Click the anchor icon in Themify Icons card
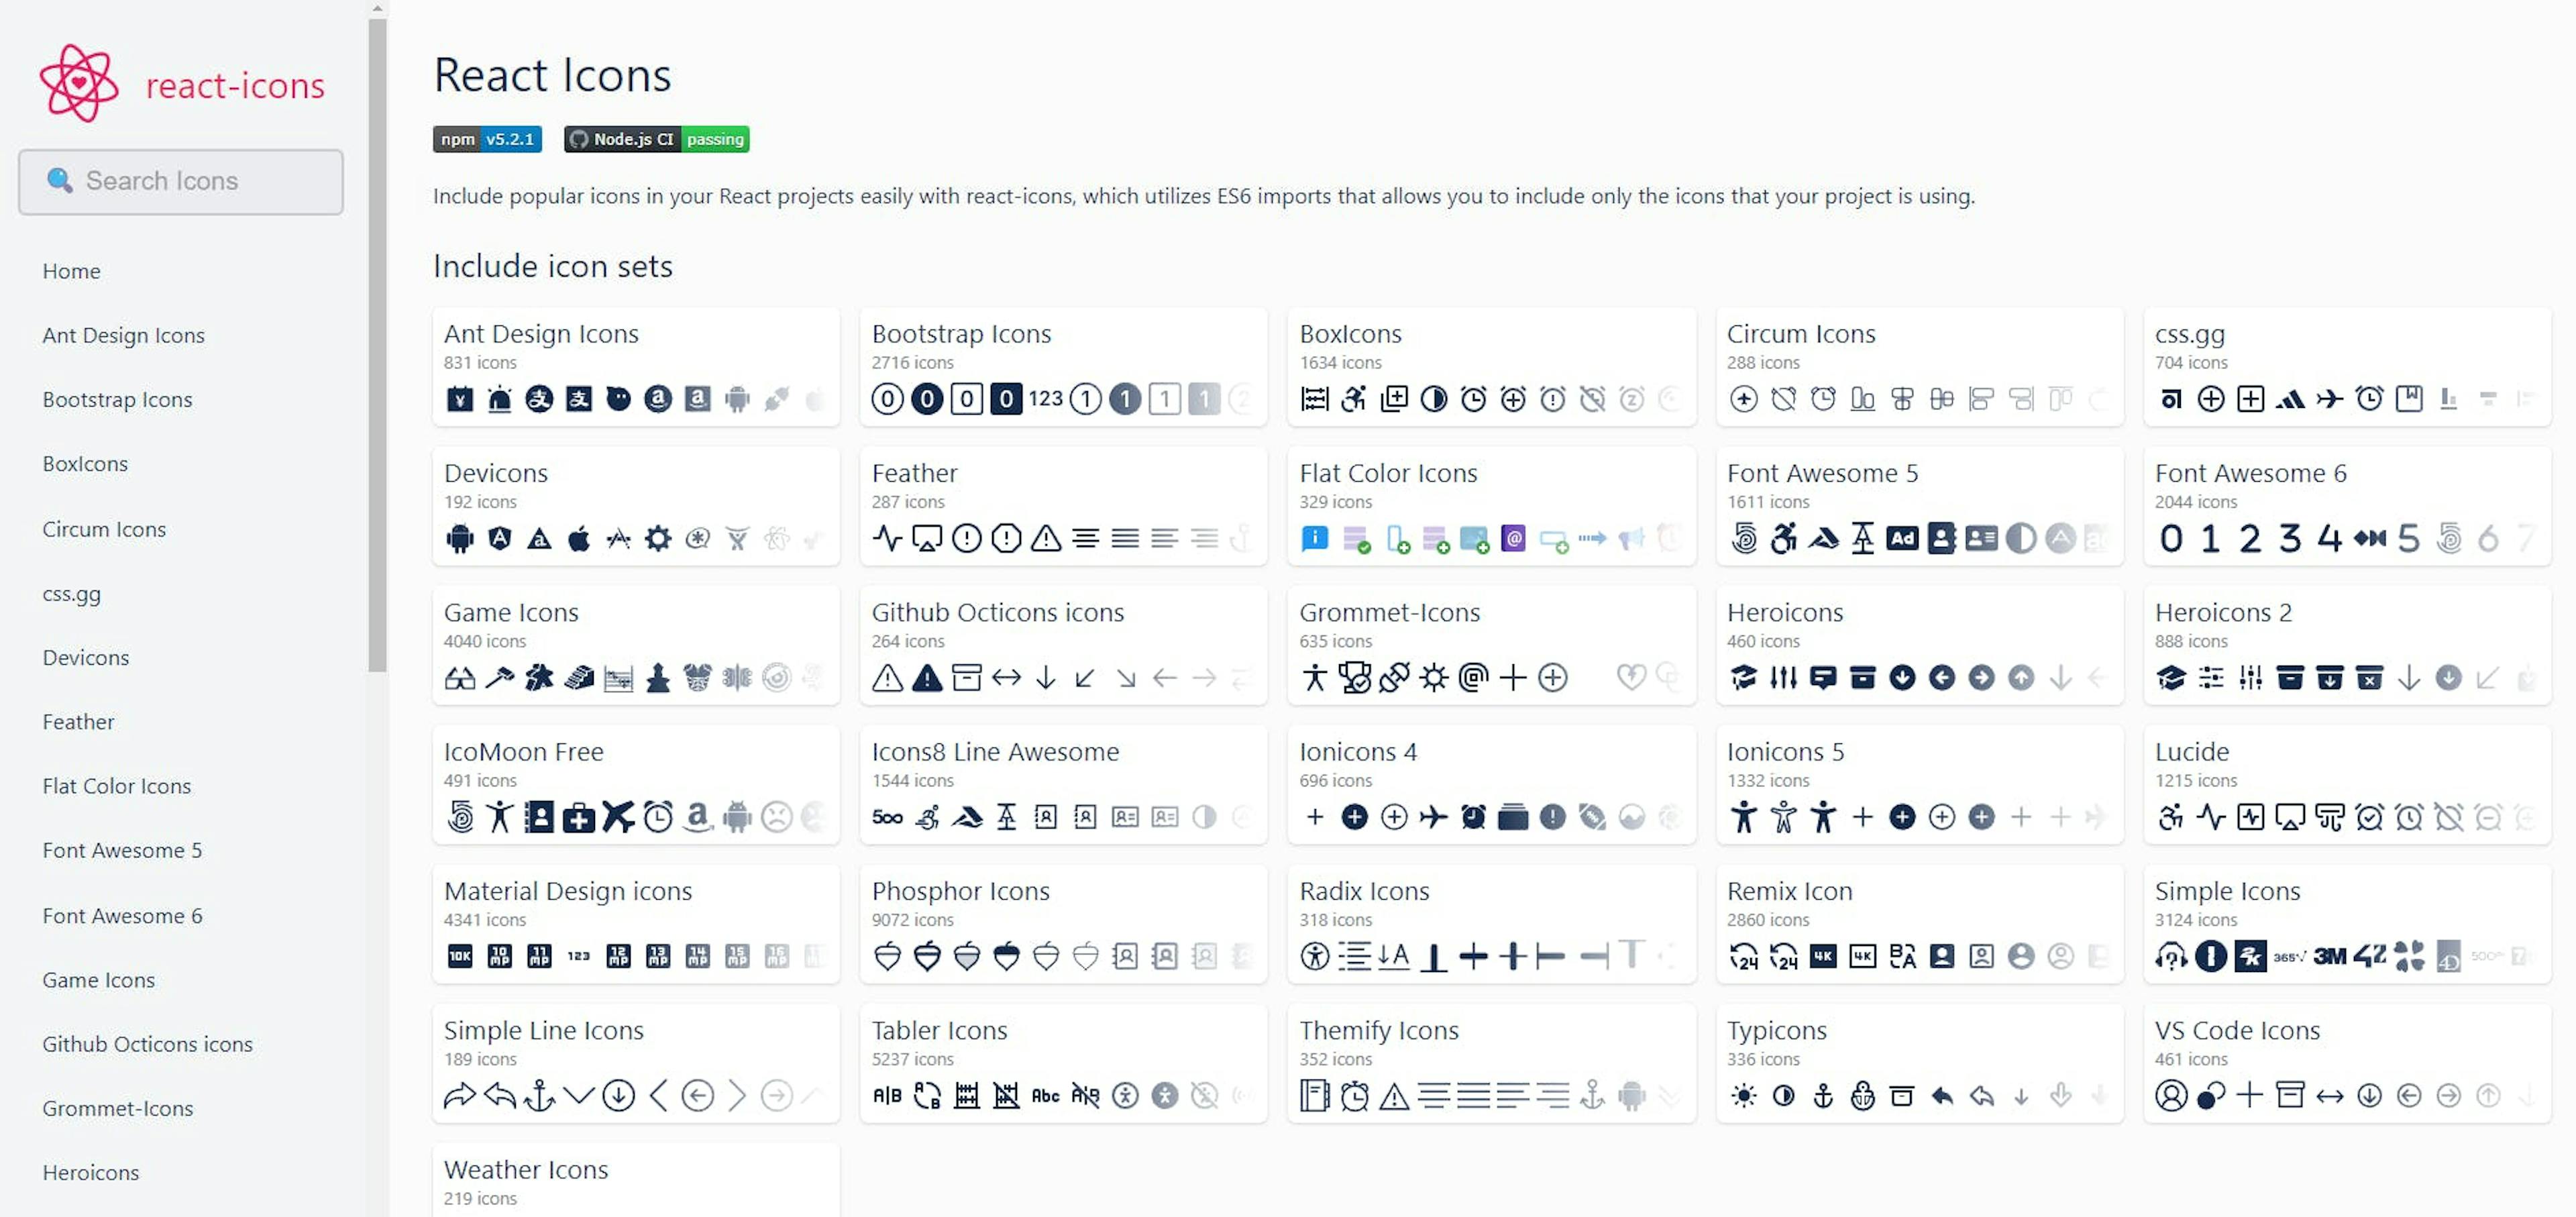The image size is (2576, 1217). point(1592,1096)
